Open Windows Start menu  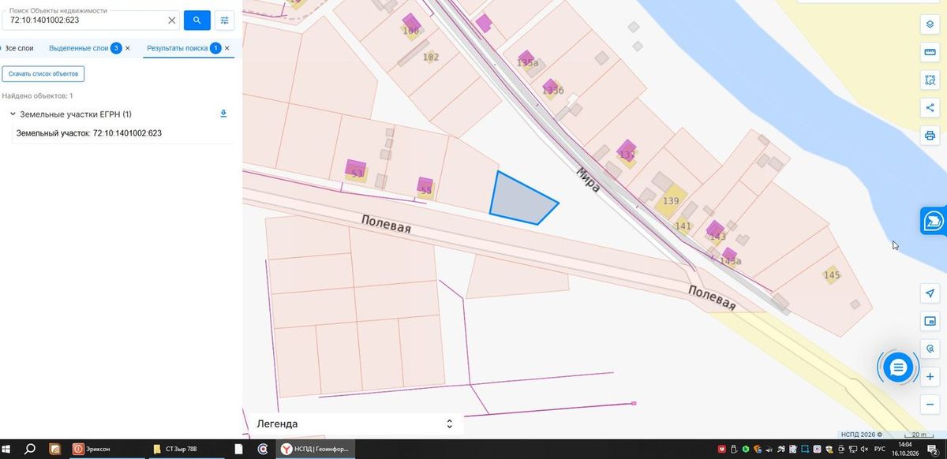(x=7, y=449)
